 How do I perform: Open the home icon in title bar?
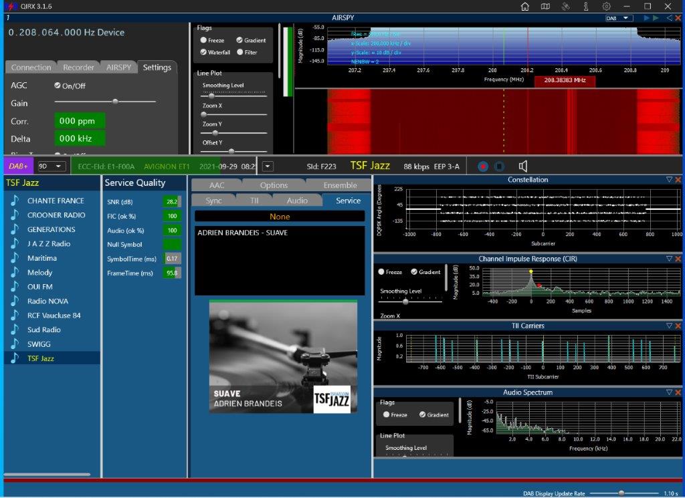(525, 7)
